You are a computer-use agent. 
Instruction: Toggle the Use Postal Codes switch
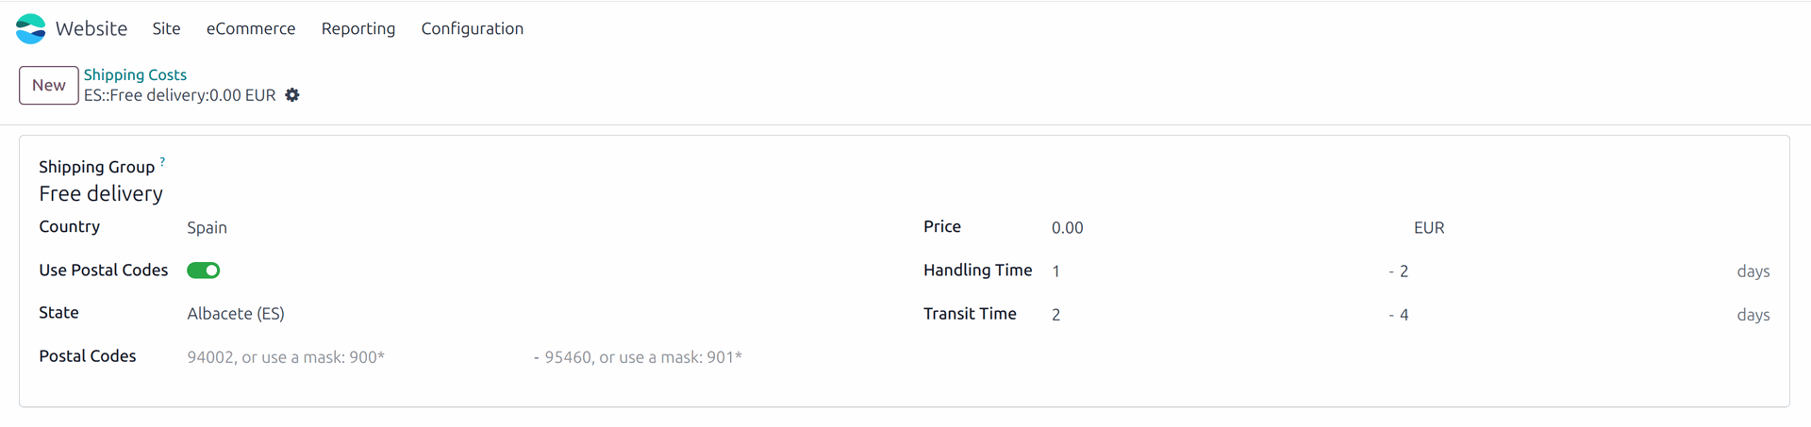click(x=204, y=271)
